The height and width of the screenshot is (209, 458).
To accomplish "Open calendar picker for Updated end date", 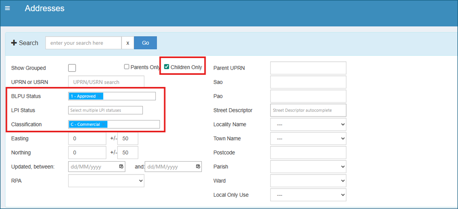I will (x=198, y=167).
